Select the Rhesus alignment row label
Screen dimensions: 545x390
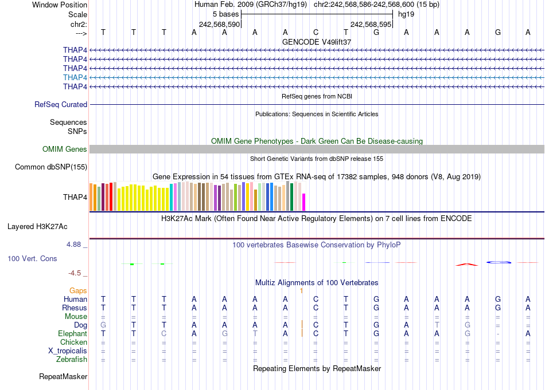point(75,308)
